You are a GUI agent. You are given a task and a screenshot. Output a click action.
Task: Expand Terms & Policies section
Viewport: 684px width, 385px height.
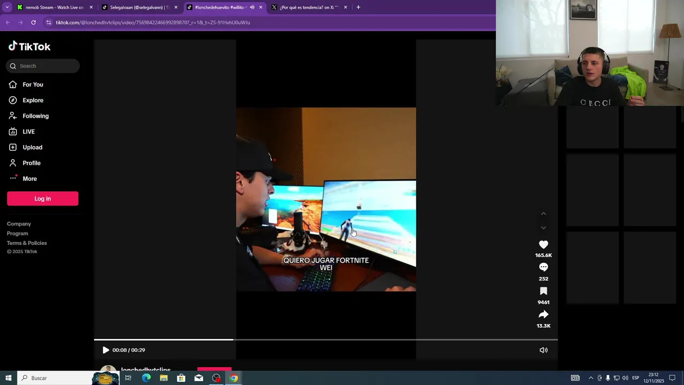click(27, 243)
